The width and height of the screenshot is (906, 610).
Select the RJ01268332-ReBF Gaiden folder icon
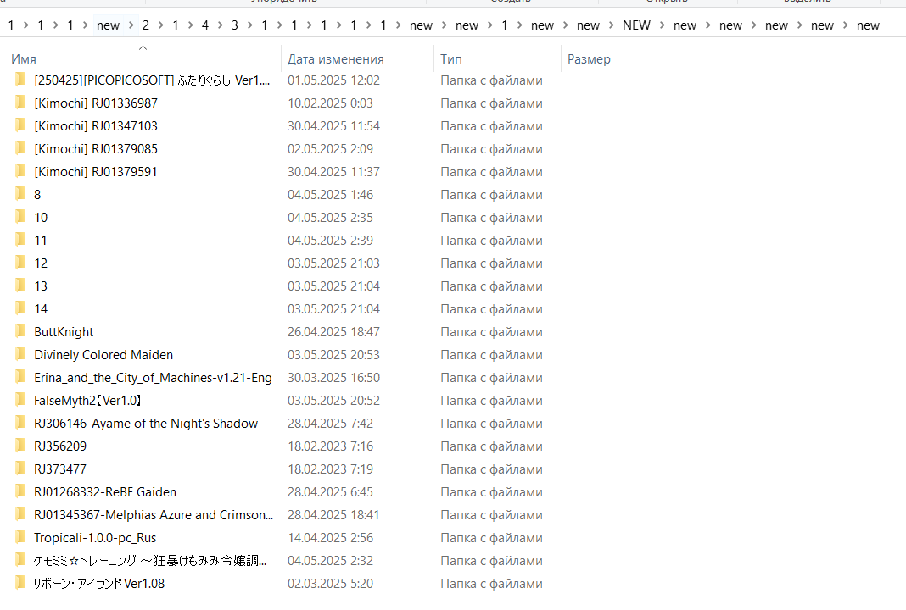(20, 491)
